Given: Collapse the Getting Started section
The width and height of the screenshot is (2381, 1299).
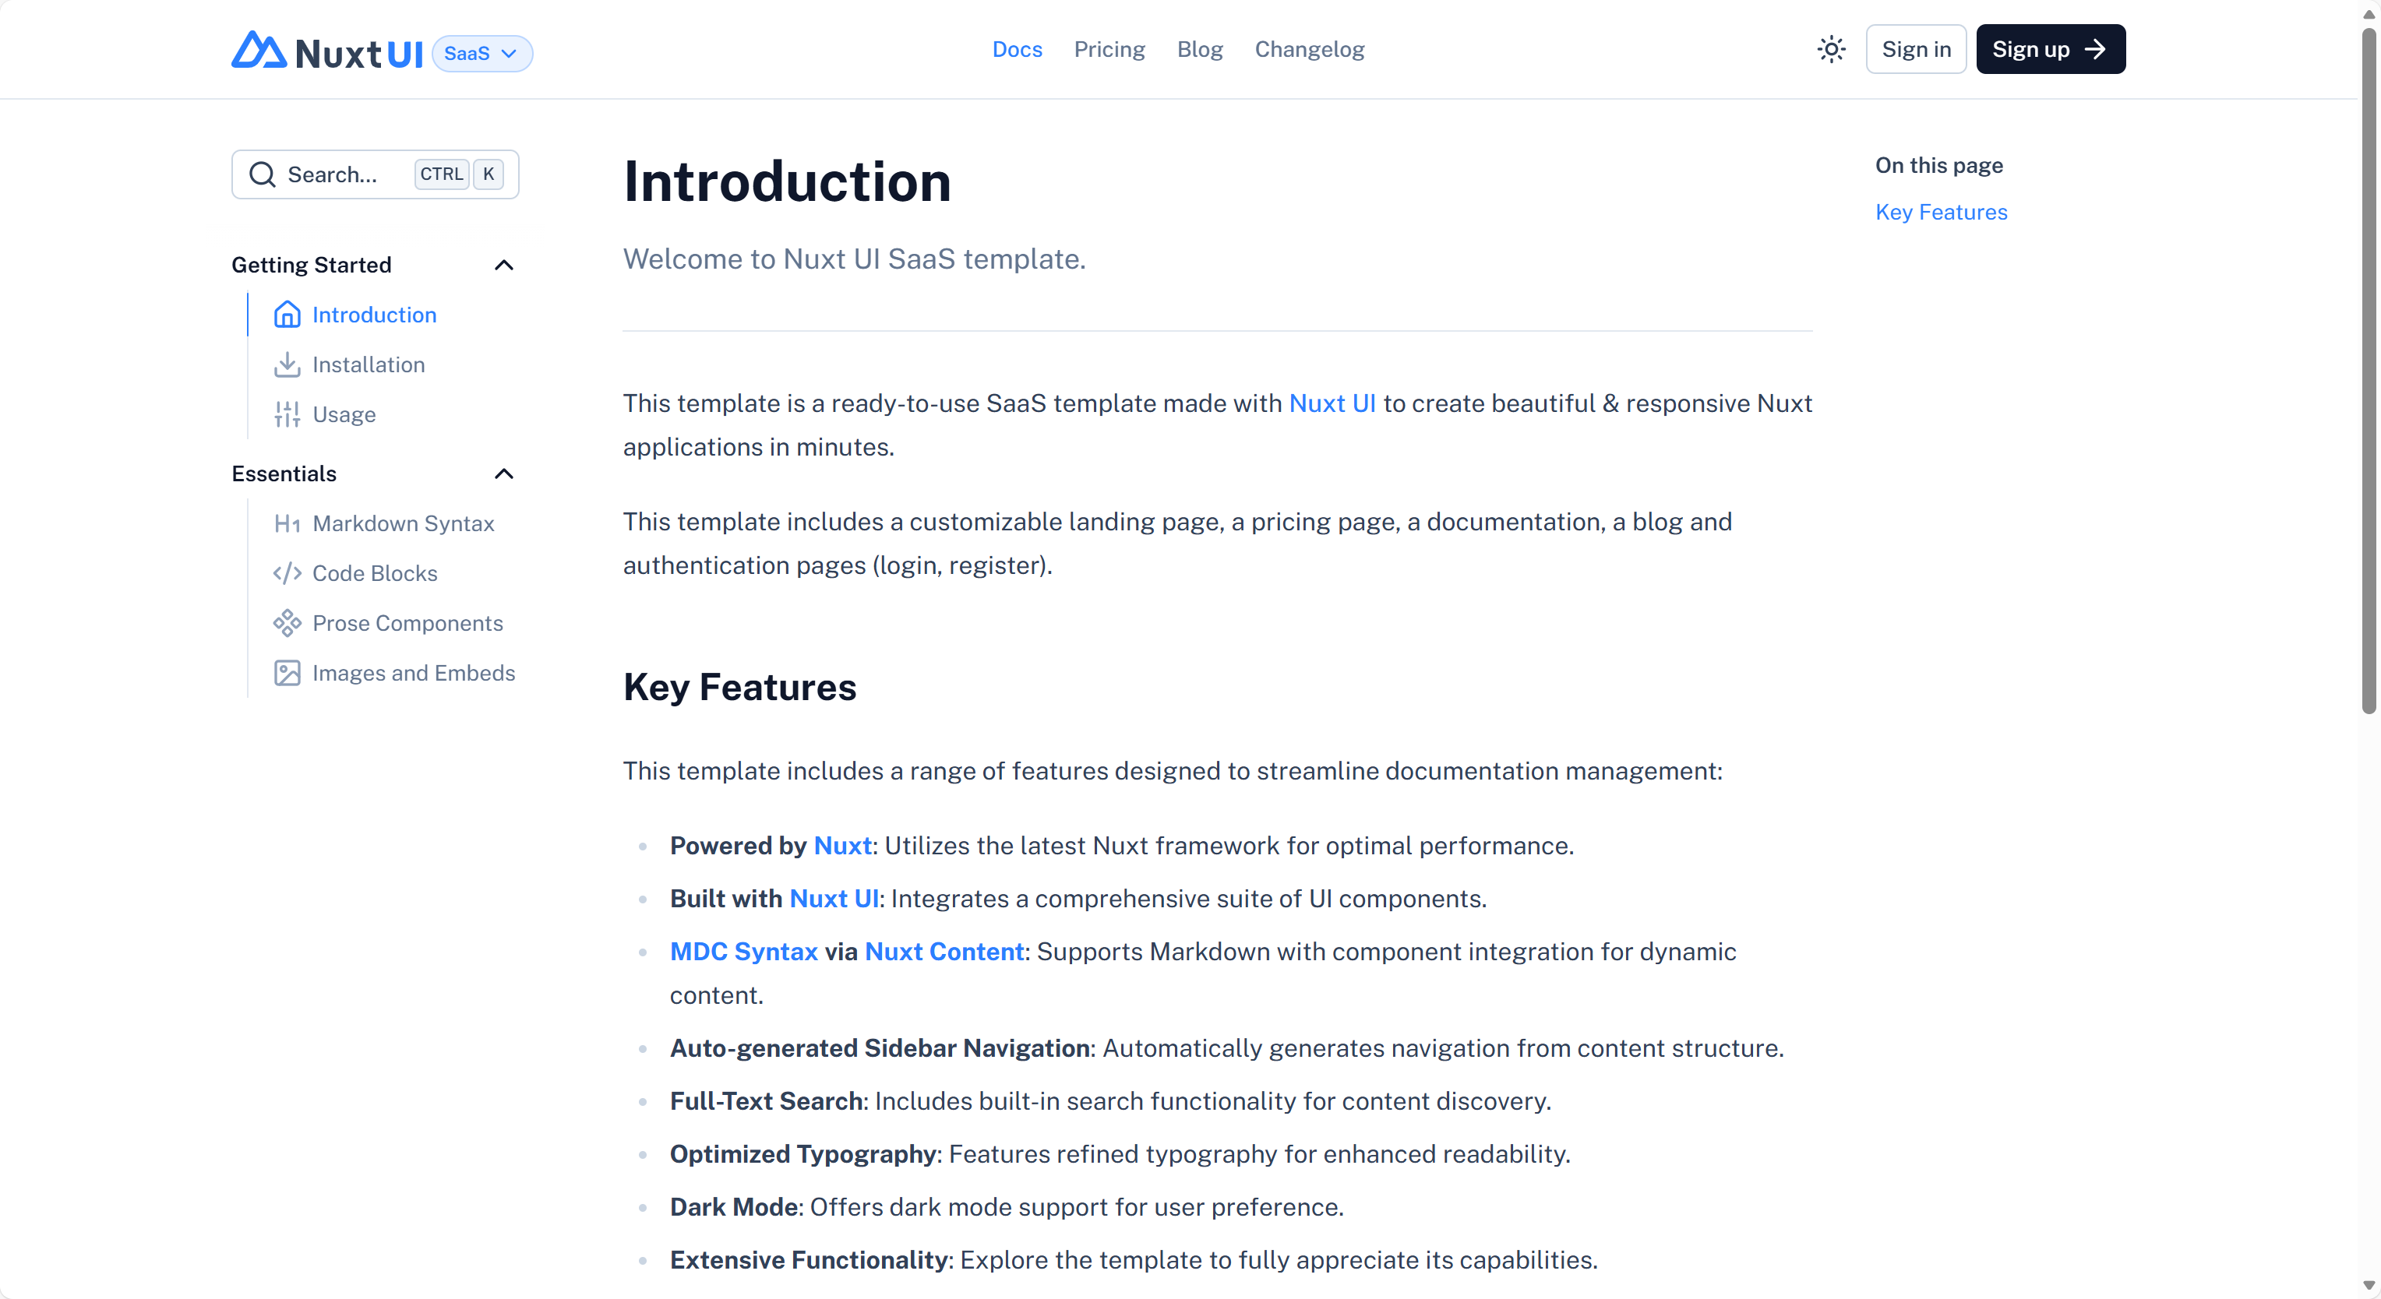Looking at the screenshot, I should coord(504,265).
